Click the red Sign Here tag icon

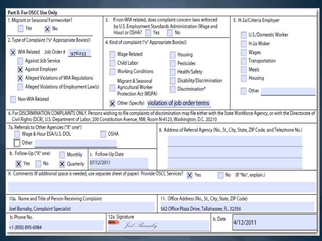pyautogui.click(x=114, y=222)
